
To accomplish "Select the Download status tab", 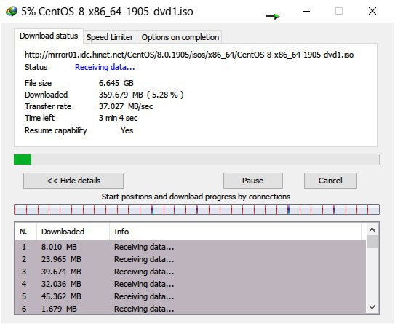I will 49,36.
